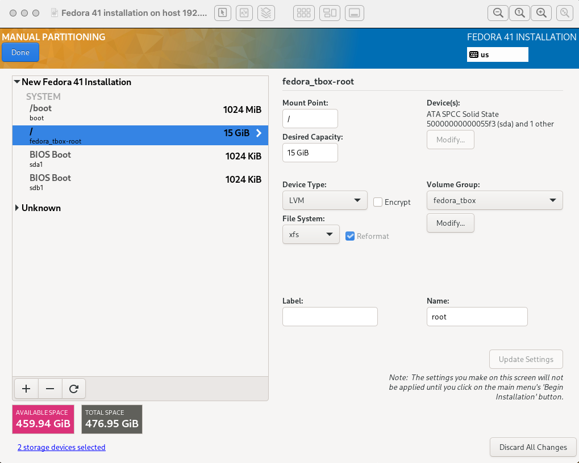Viewport: 579px width, 463px height.
Task: Click the resize/scaling mode toolbar icon
Action: [x=244, y=13]
